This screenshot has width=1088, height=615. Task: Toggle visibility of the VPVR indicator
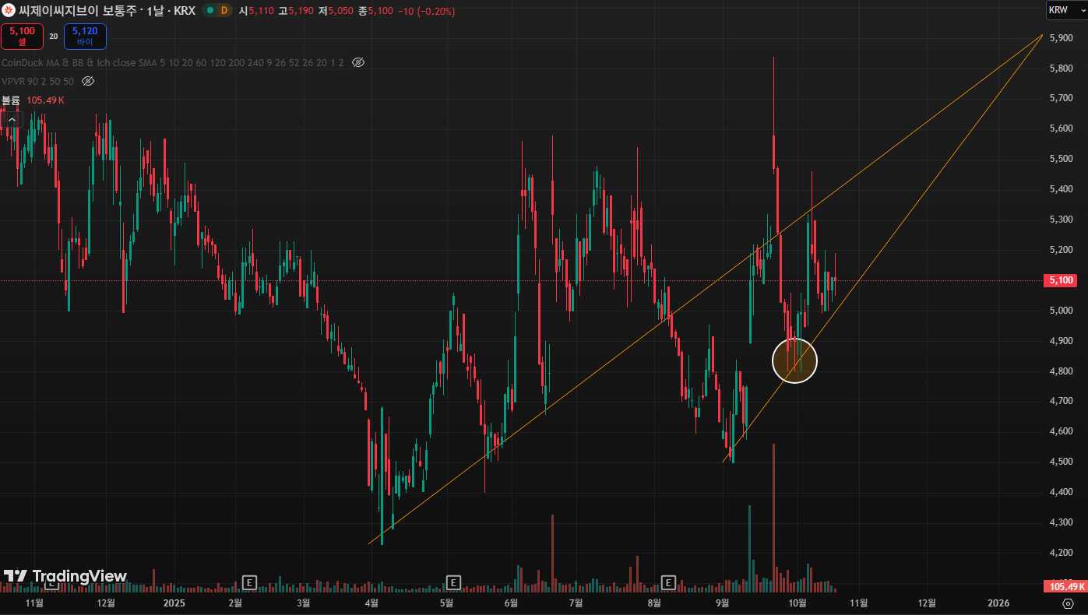coord(88,81)
